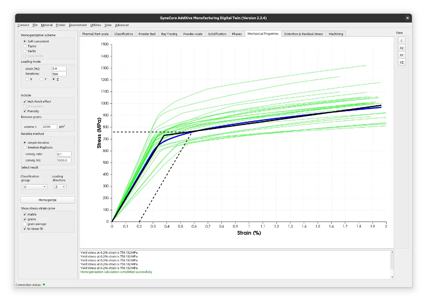Open the Material menu

tap(47, 25)
